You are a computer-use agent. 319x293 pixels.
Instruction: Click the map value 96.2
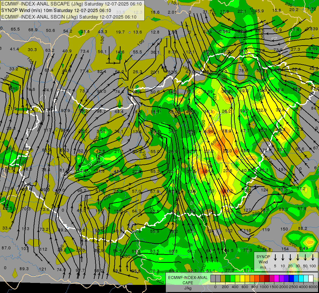click(x=82, y=190)
